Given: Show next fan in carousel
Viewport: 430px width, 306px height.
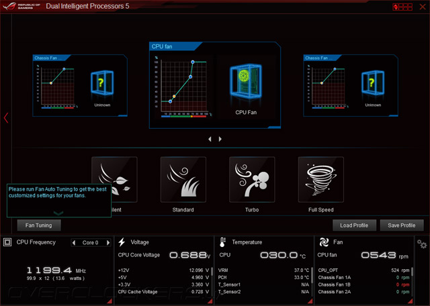Looking at the screenshot, I should (220, 139).
